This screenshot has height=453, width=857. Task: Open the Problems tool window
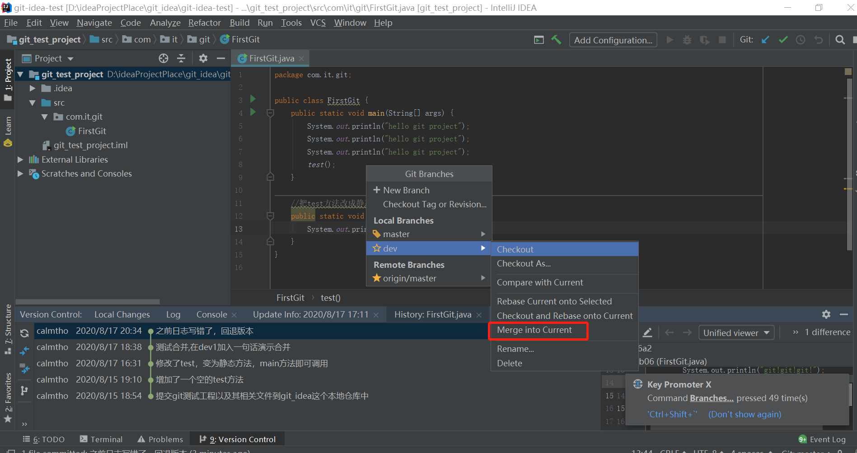pyautogui.click(x=160, y=439)
